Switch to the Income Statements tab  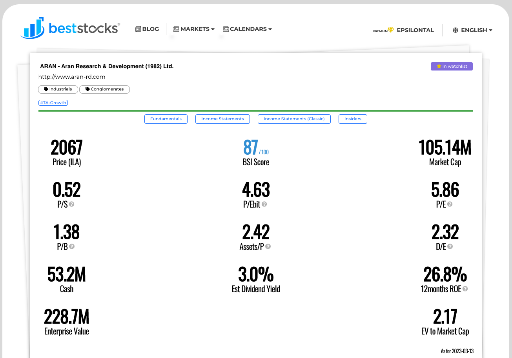tap(222, 119)
